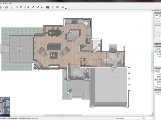
Task: Select the Eraser tool
Action: (x=28, y=7)
